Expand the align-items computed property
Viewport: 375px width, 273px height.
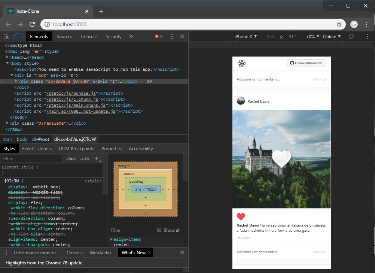[x=112, y=239]
